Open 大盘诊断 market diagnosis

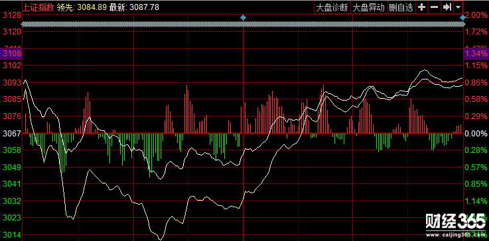point(332,7)
